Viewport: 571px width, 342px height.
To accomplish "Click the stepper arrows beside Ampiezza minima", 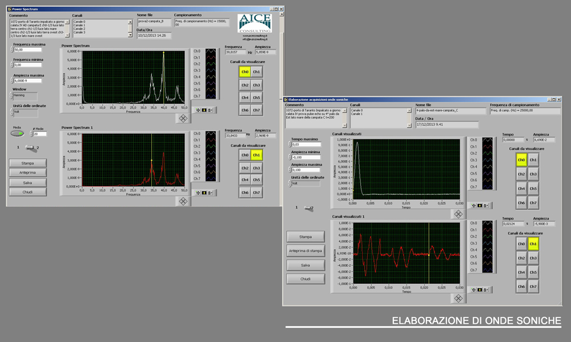I will click(x=290, y=157).
